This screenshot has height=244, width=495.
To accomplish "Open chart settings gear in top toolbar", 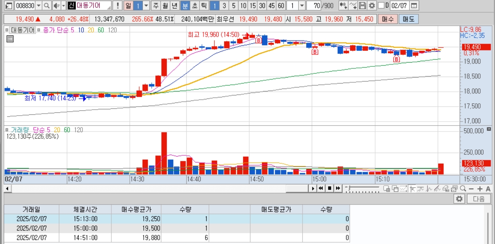I will 372,6.
